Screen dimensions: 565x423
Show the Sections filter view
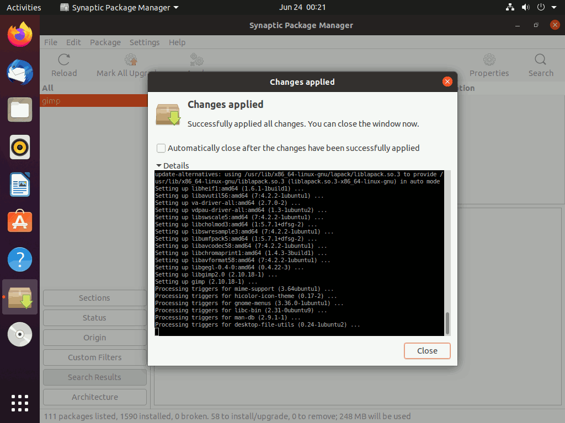click(x=95, y=298)
